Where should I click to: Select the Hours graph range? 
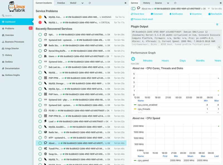pyautogui.click(x=165, y=60)
